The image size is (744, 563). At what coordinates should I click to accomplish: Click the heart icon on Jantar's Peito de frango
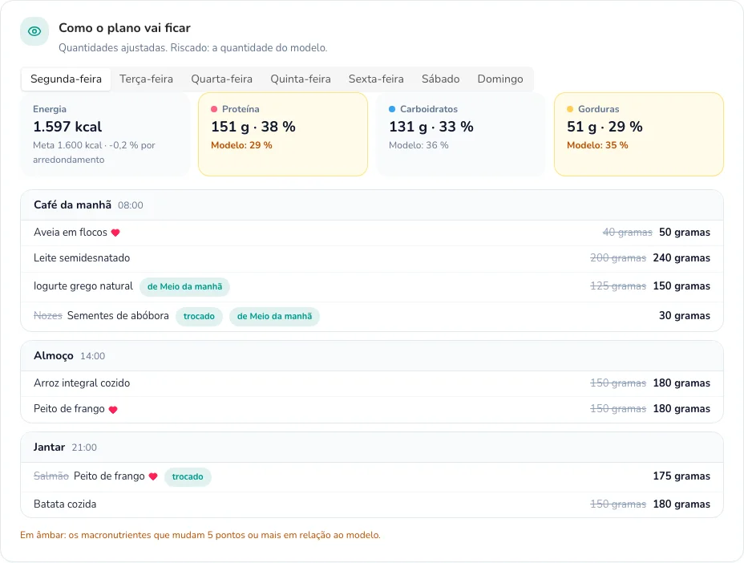153,476
